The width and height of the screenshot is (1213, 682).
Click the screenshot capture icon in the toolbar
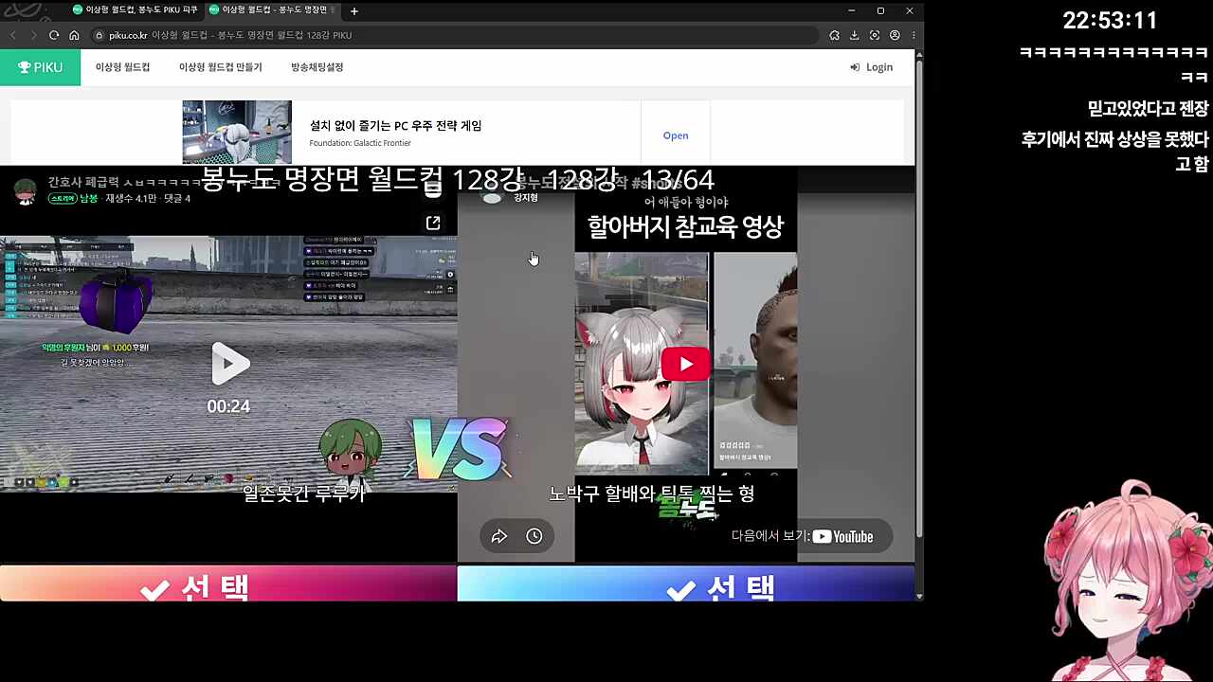875,35
